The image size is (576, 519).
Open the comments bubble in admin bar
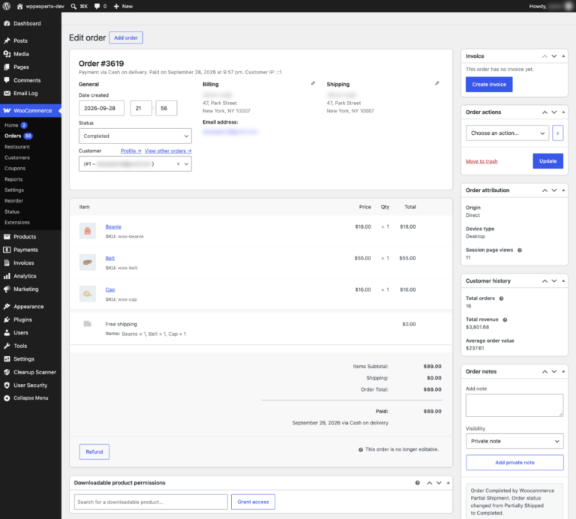tap(97, 6)
